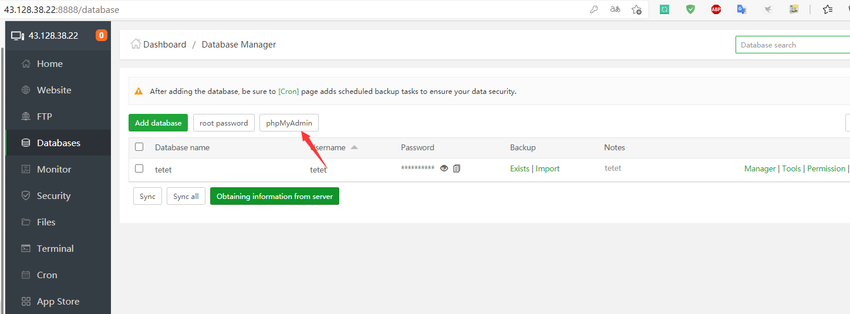
Task: Open the Terminal sidebar item
Action: coord(55,249)
